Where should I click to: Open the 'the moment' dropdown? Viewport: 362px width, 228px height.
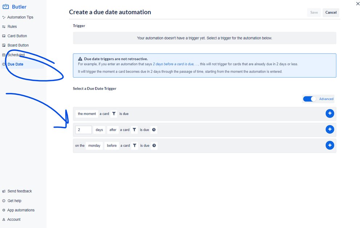point(87,113)
